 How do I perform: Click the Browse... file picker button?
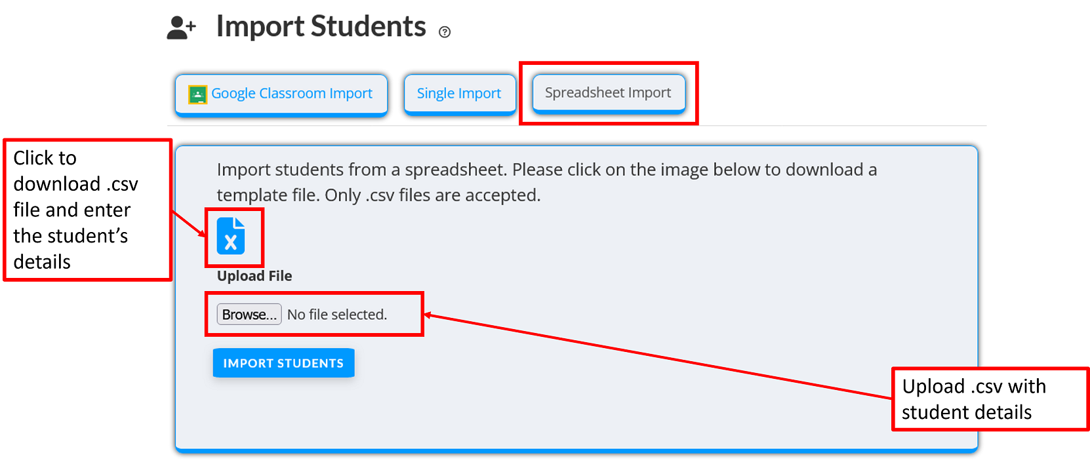249,314
